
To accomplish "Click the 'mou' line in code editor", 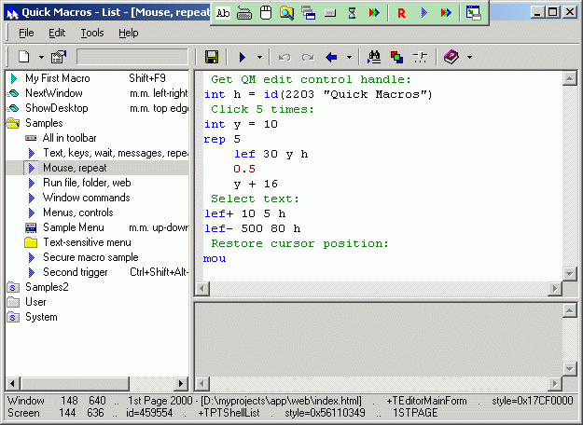I will pos(215,258).
